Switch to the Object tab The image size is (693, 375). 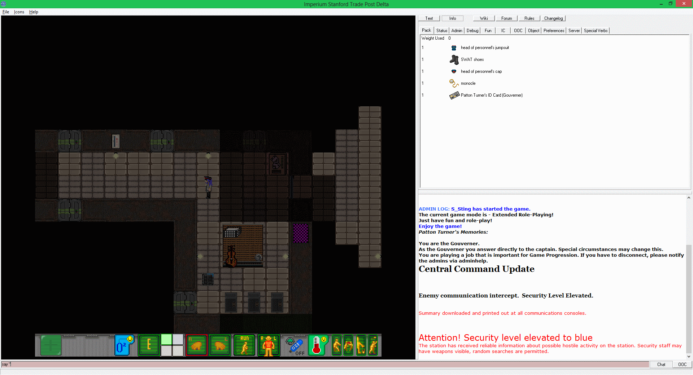(x=533, y=31)
